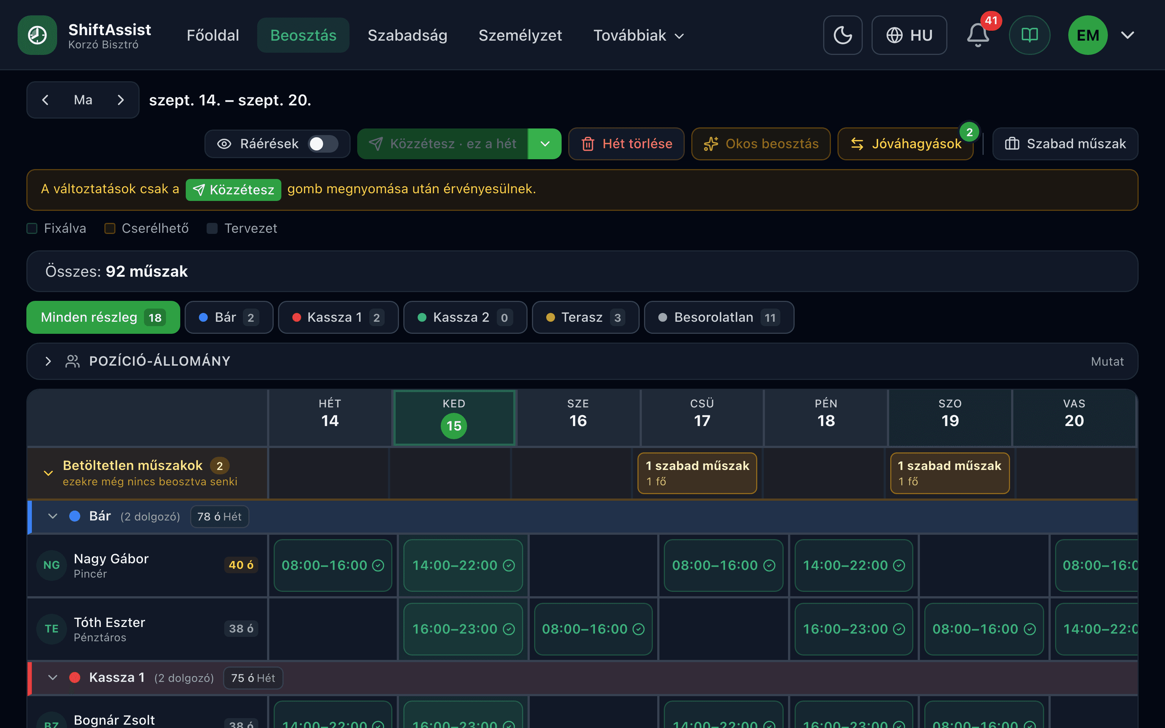Collapse the Bár department group
The image size is (1165, 728).
(x=53, y=516)
